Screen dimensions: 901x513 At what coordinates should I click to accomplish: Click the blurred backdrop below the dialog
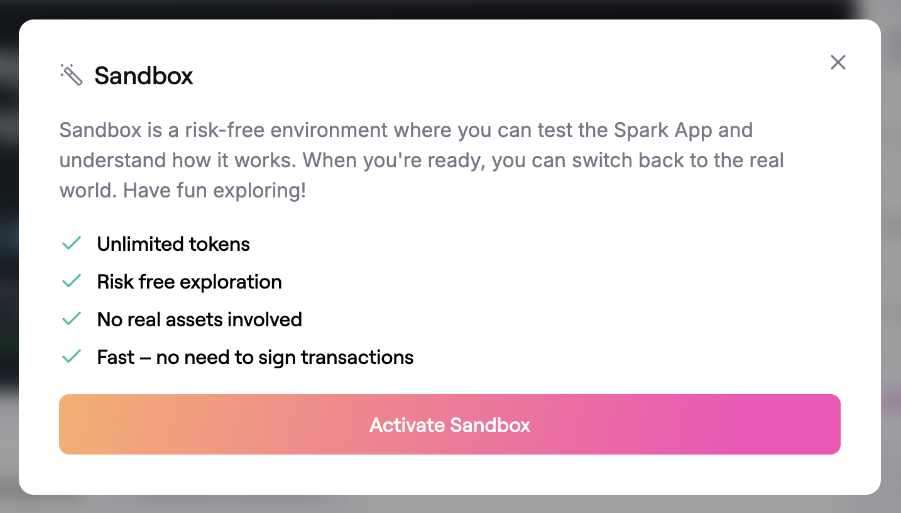coord(440,504)
